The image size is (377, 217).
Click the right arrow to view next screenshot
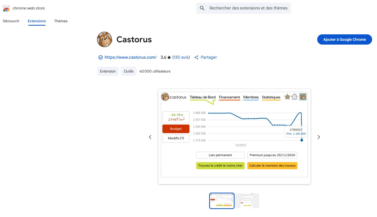(x=318, y=137)
